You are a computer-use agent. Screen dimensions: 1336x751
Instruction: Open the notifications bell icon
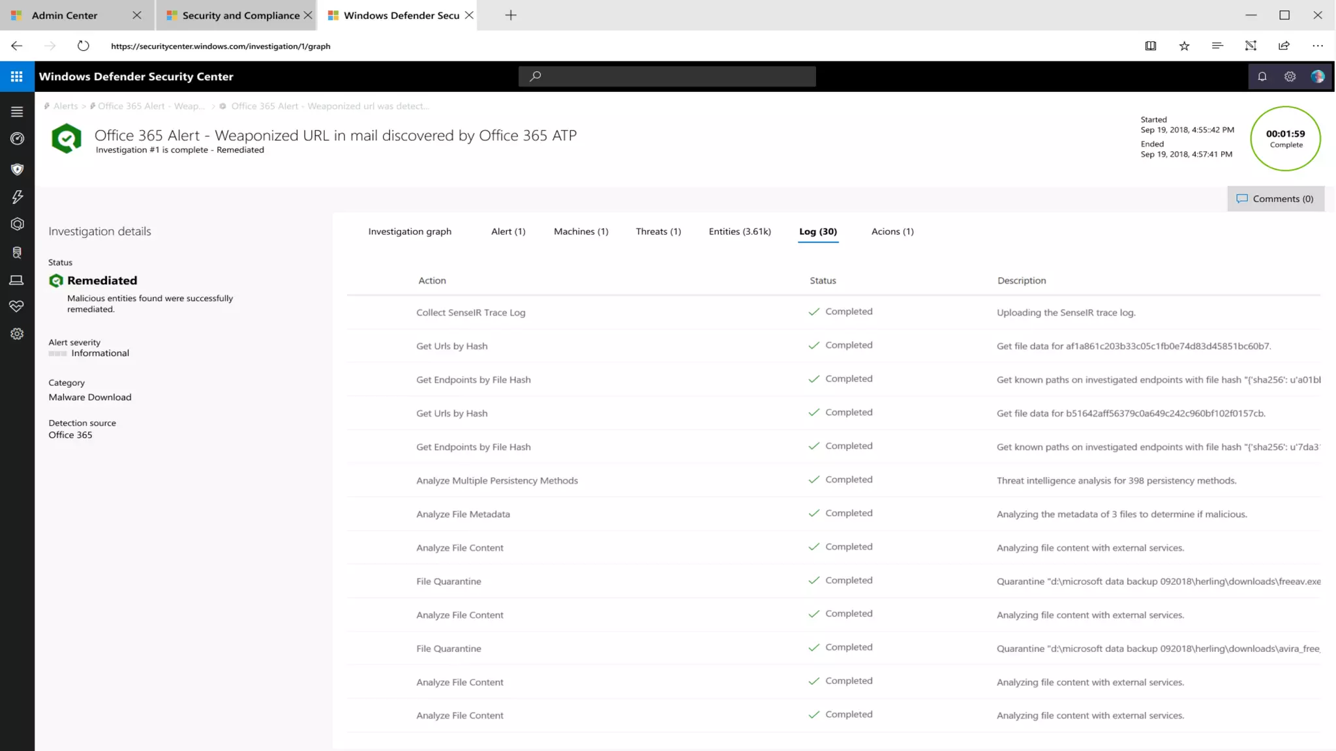pyautogui.click(x=1262, y=76)
